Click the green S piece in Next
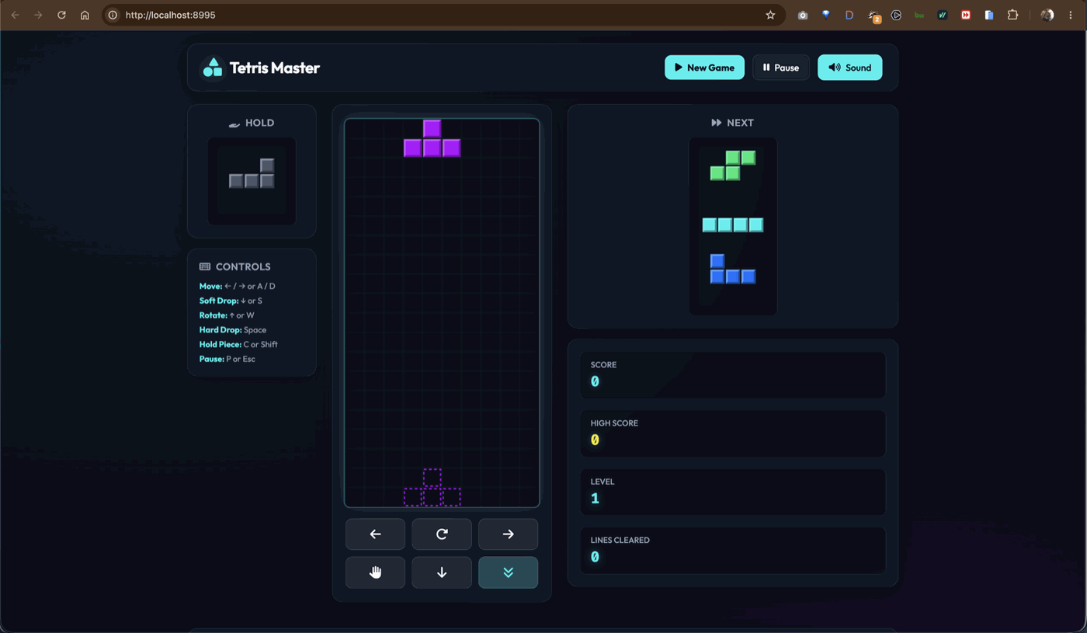The height and width of the screenshot is (633, 1087). pos(733,165)
